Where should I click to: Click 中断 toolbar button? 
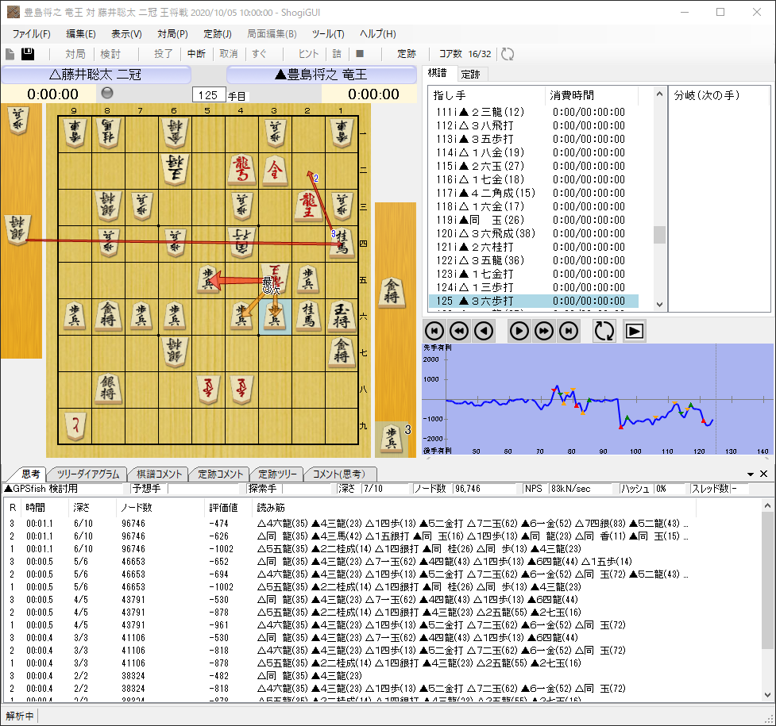point(196,54)
